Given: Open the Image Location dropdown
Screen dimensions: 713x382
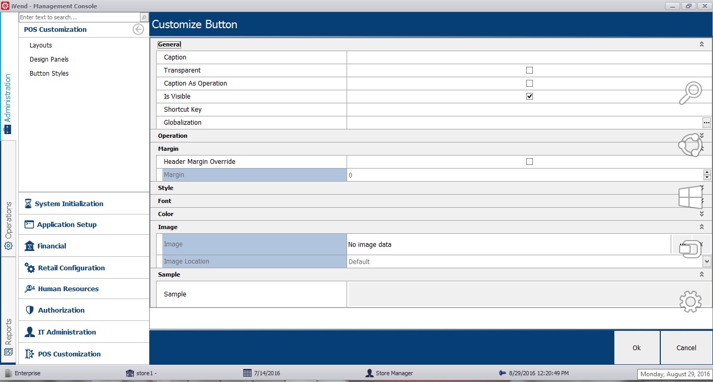Looking at the screenshot, I should click(x=707, y=261).
